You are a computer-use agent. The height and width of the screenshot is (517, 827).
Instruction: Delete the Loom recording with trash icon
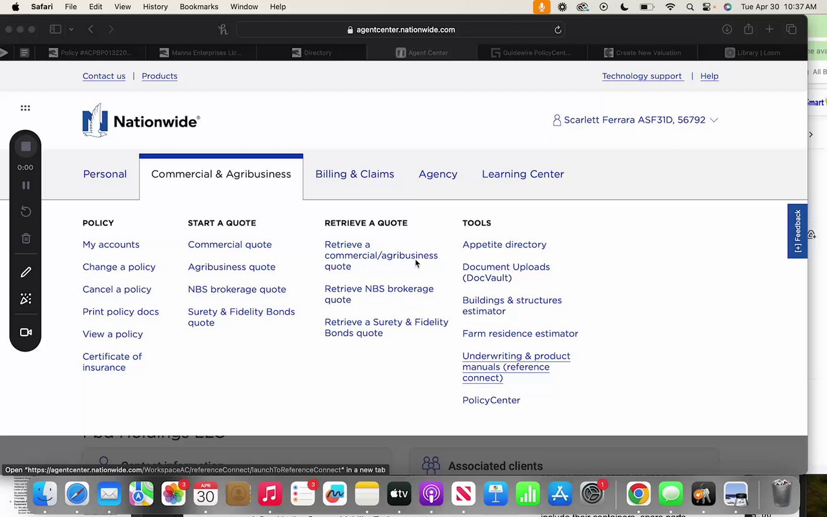[26, 238]
